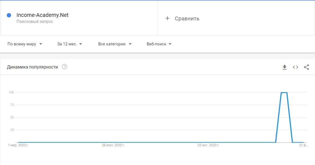Click the plus icon before Сравнить
315x165 pixels.
167,18
